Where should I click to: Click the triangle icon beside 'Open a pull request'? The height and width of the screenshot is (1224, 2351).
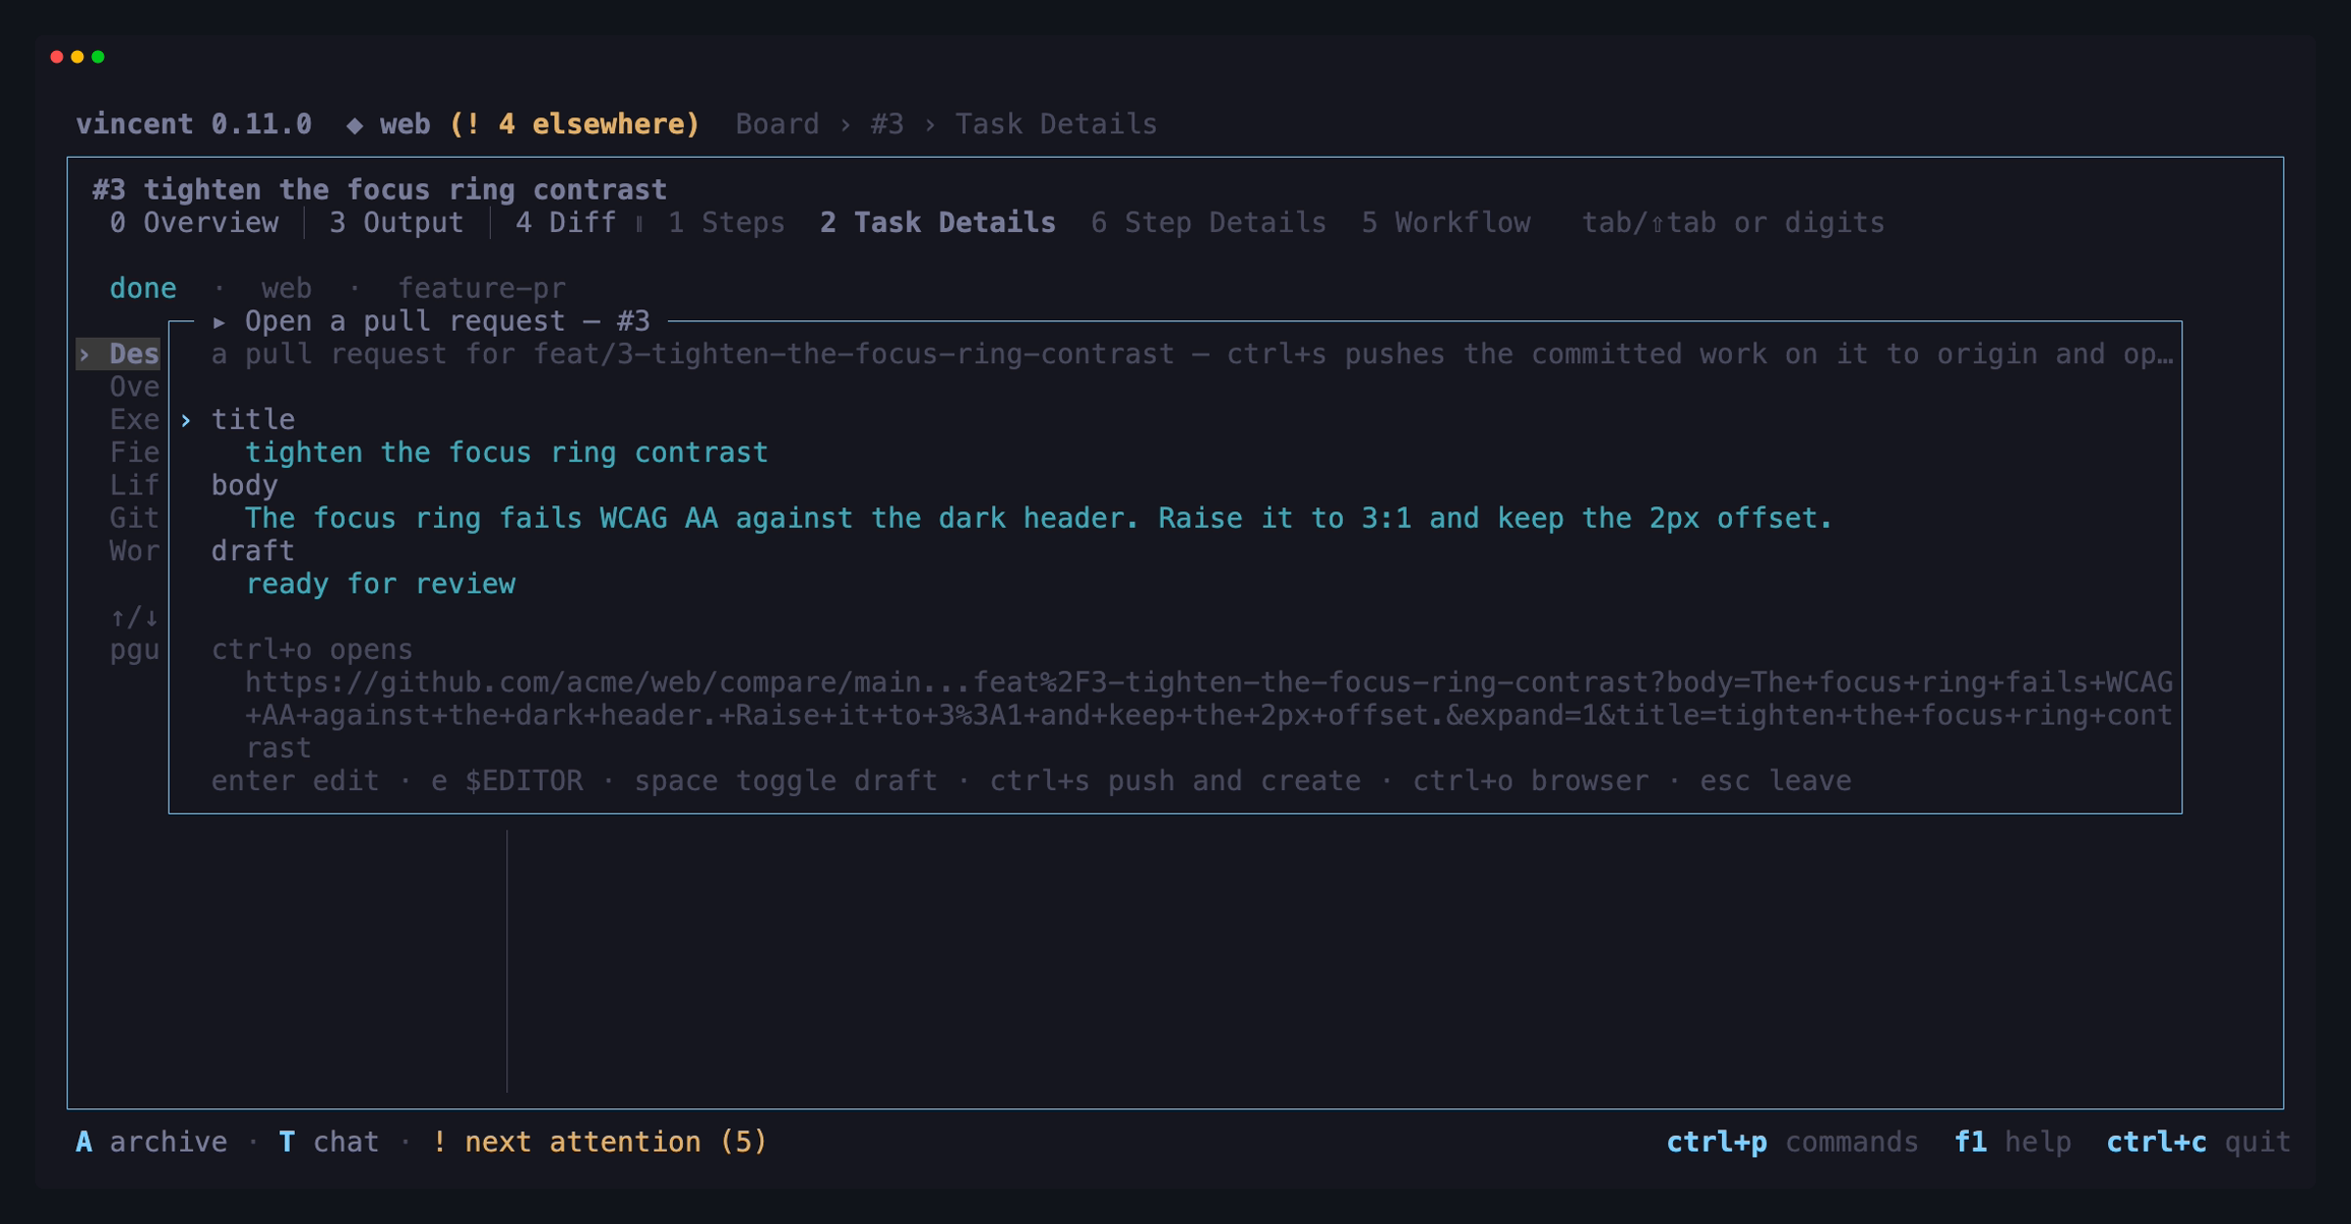coord(219,321)
